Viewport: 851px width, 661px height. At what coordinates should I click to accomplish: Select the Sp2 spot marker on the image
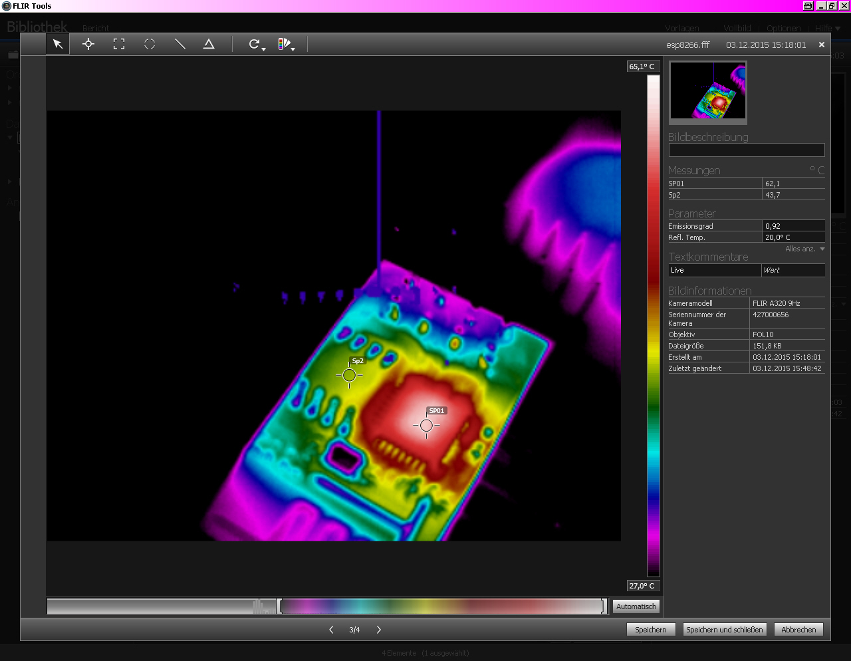pos(349,375)
